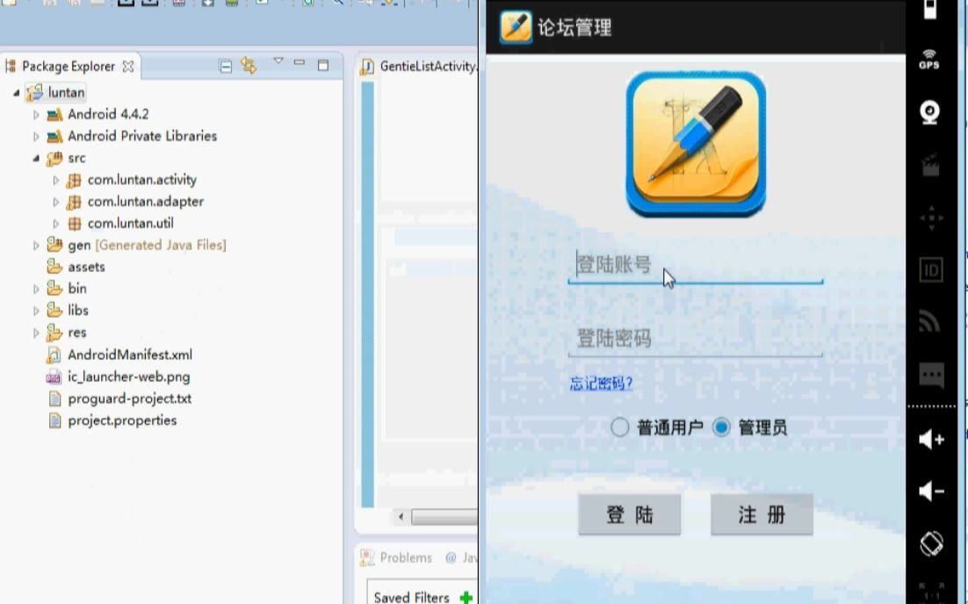Tap the 注 册 register button
968x604 pixels.
coord(762,514)
